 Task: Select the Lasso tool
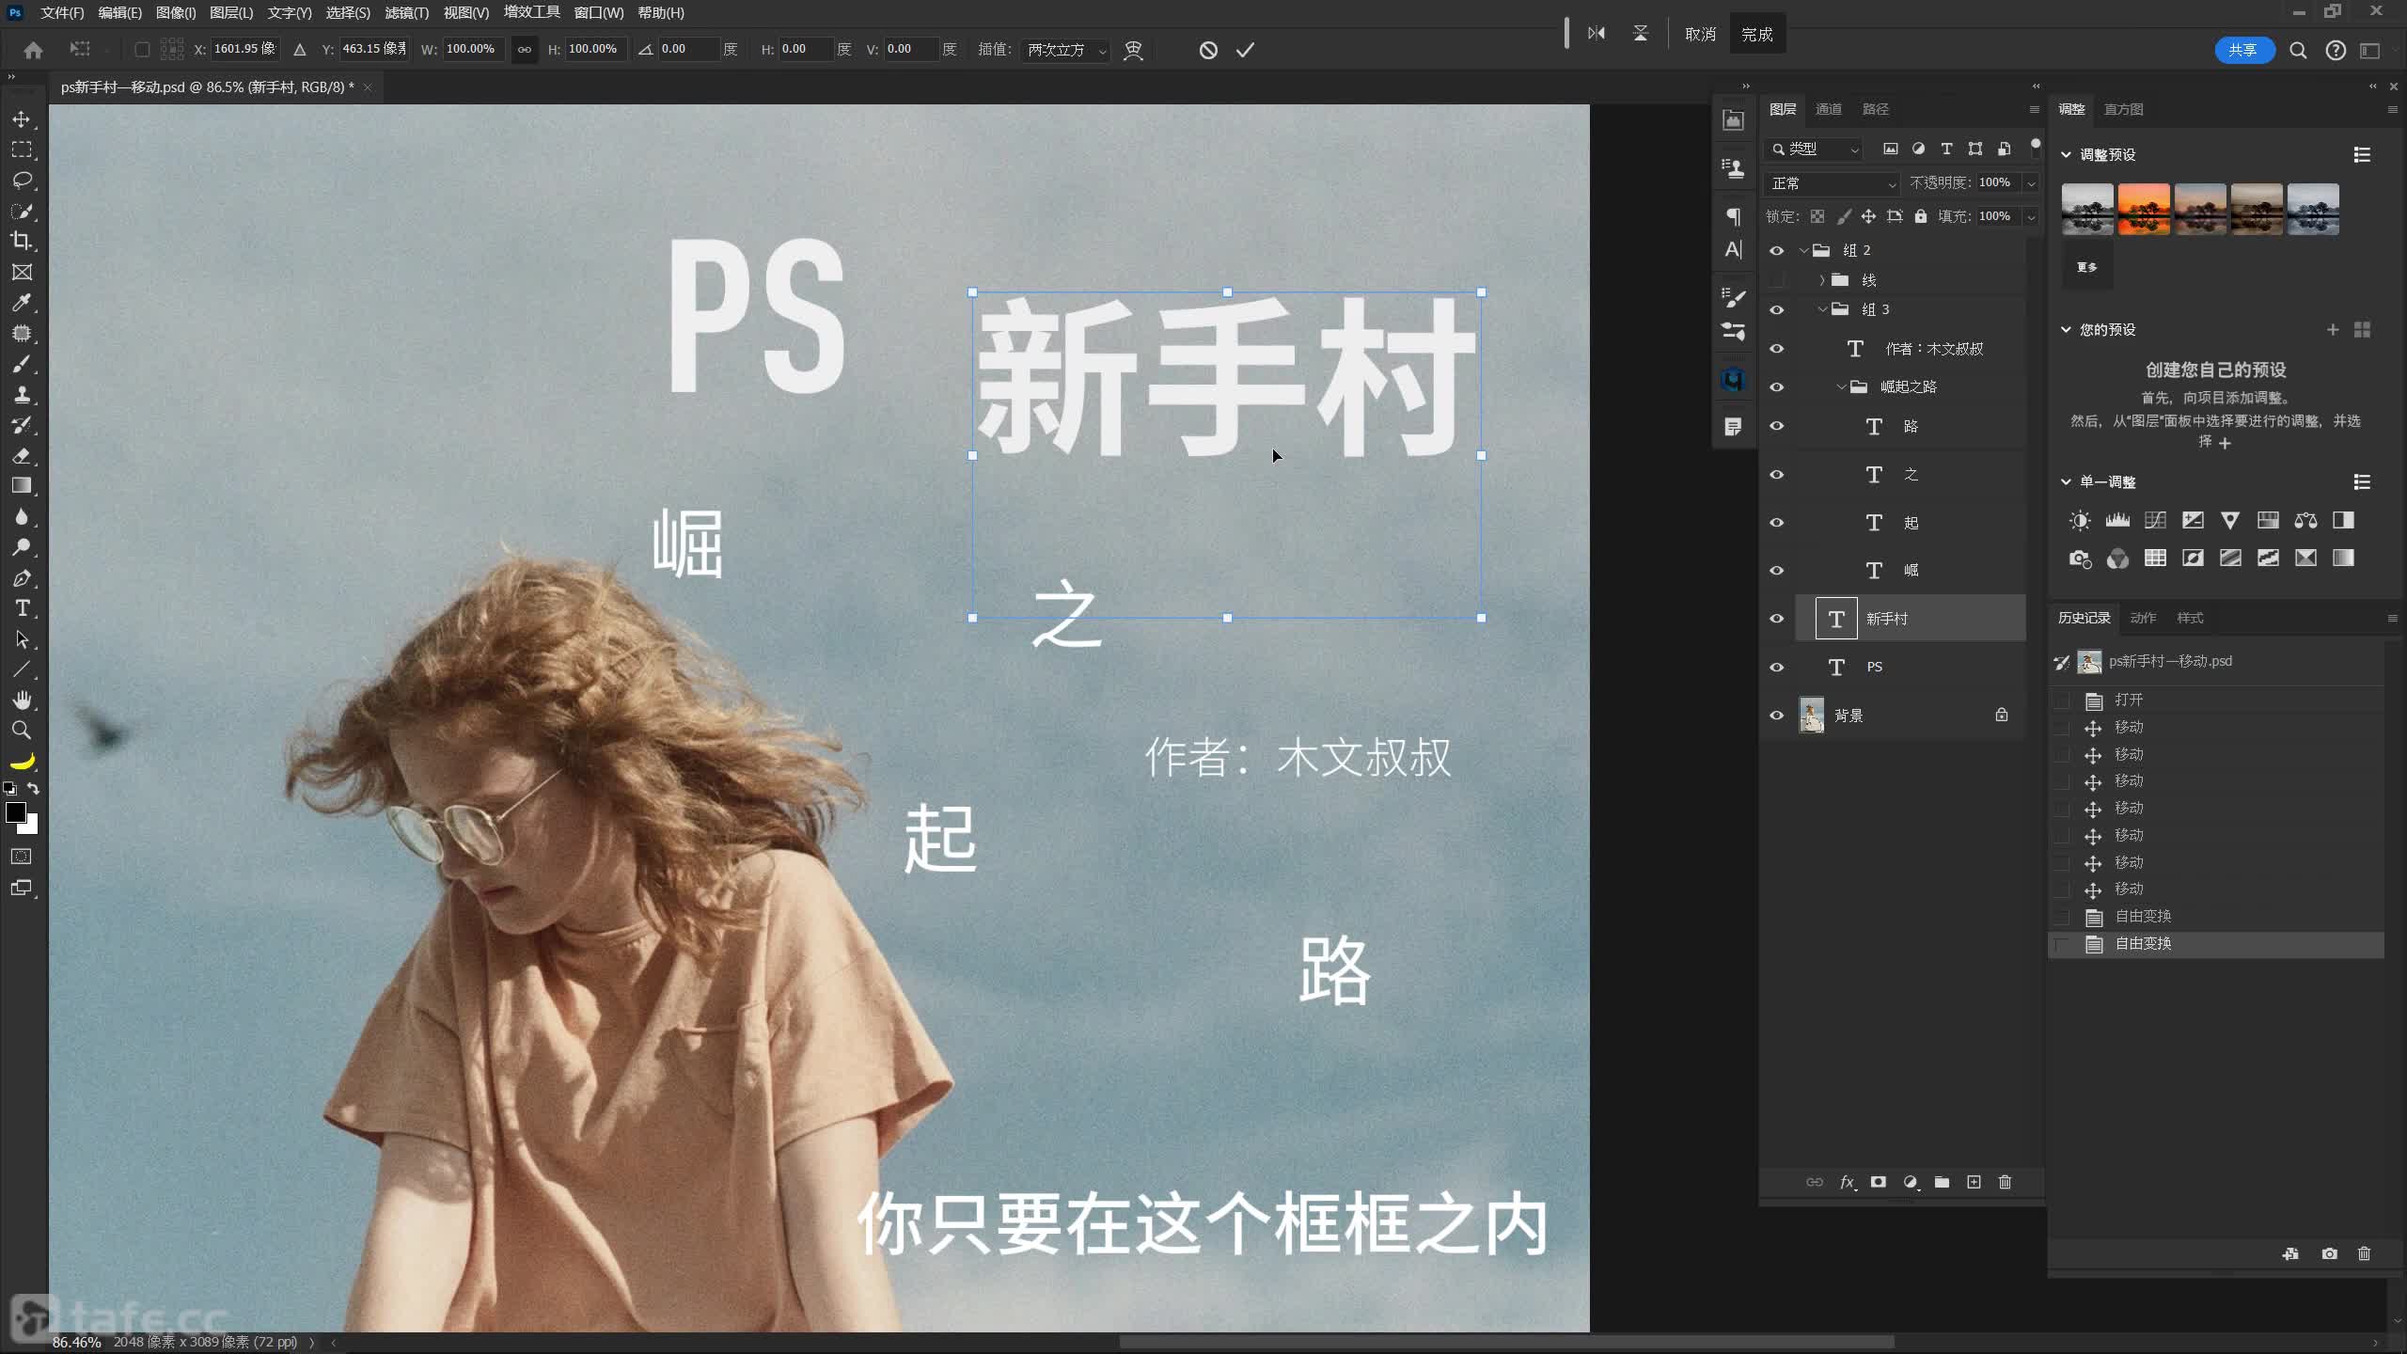22,180
